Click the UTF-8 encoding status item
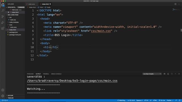182x102 pixels. point(146,100)
